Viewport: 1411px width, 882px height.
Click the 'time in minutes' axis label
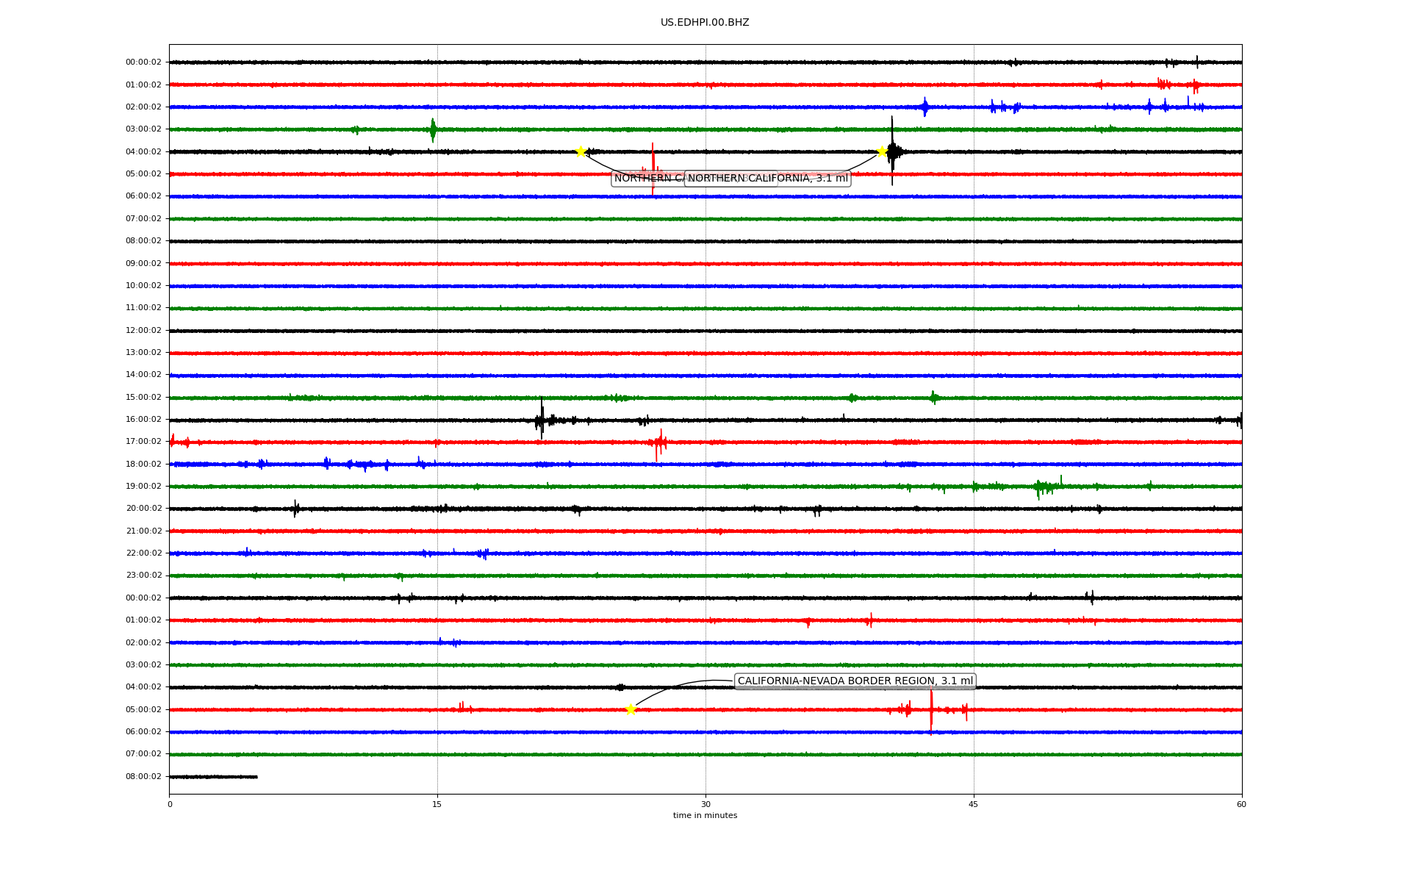point(705,816)
